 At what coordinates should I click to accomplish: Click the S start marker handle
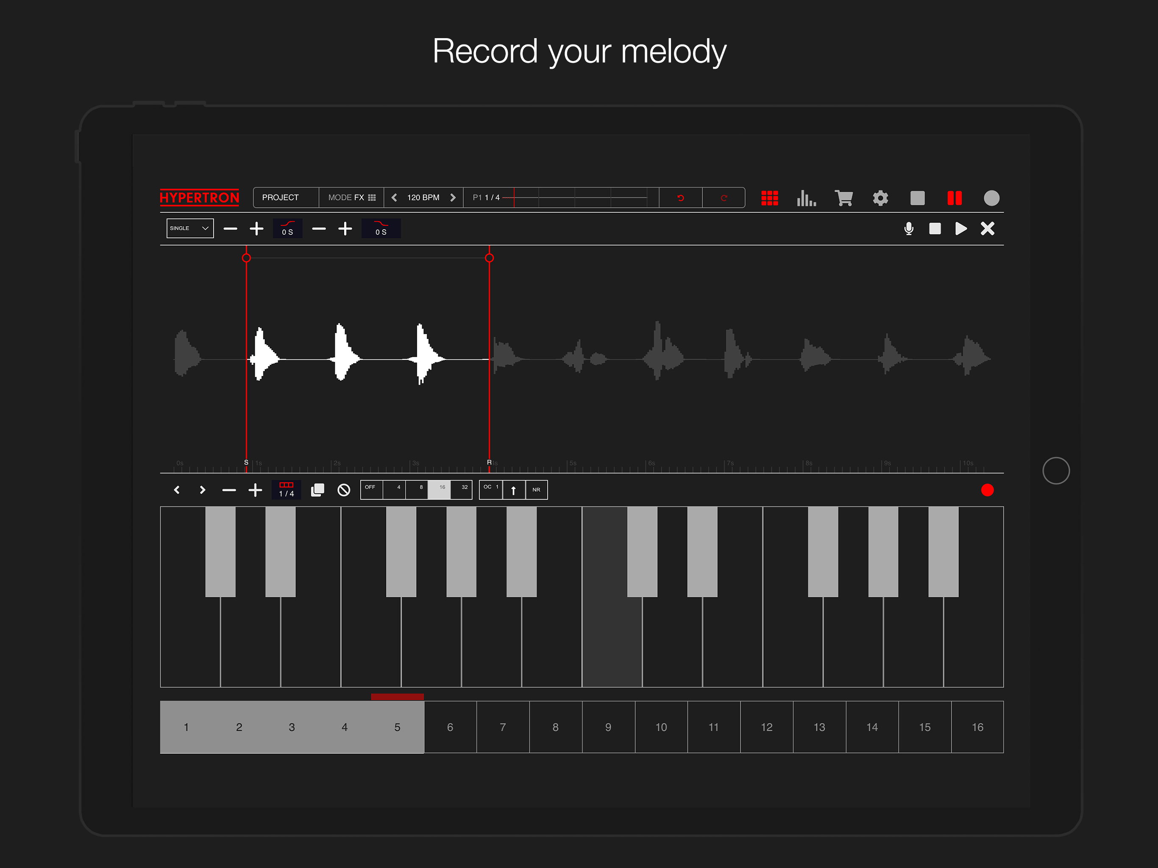[x=246, y=258]
